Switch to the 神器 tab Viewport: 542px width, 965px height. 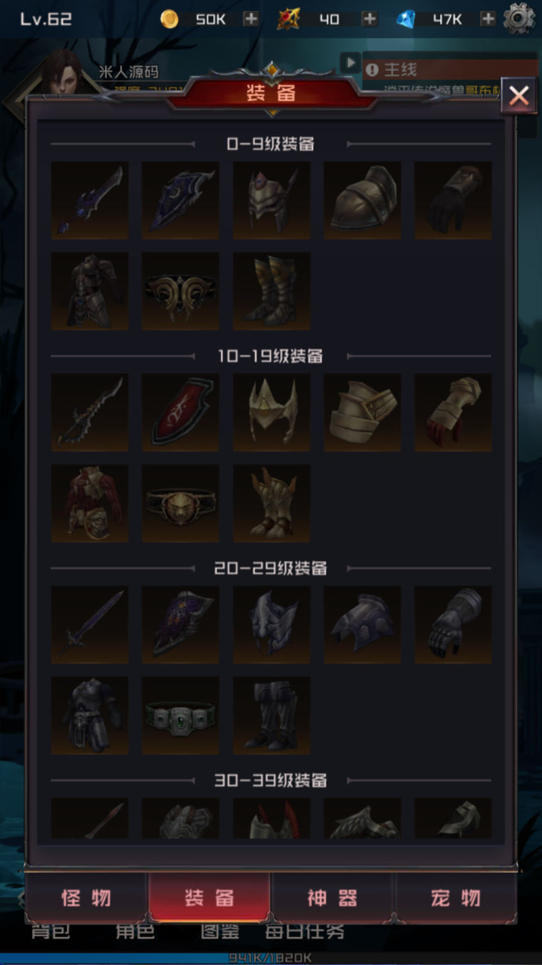pos(332,898)
